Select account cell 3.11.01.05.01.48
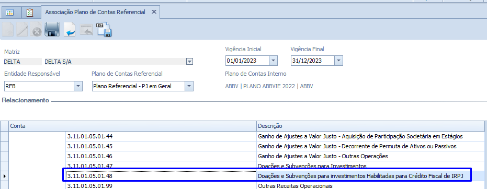 (161, 176)
